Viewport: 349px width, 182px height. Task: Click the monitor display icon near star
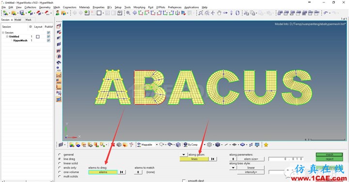257,145
